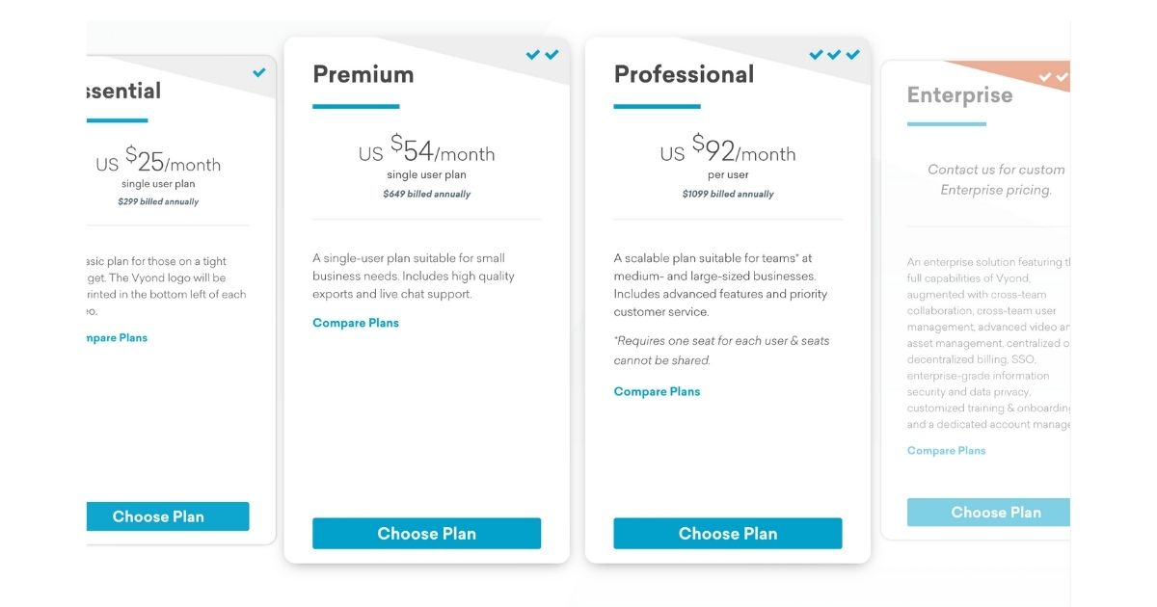
Task: Click the Premium plan heading
Action: pos(363,74)
